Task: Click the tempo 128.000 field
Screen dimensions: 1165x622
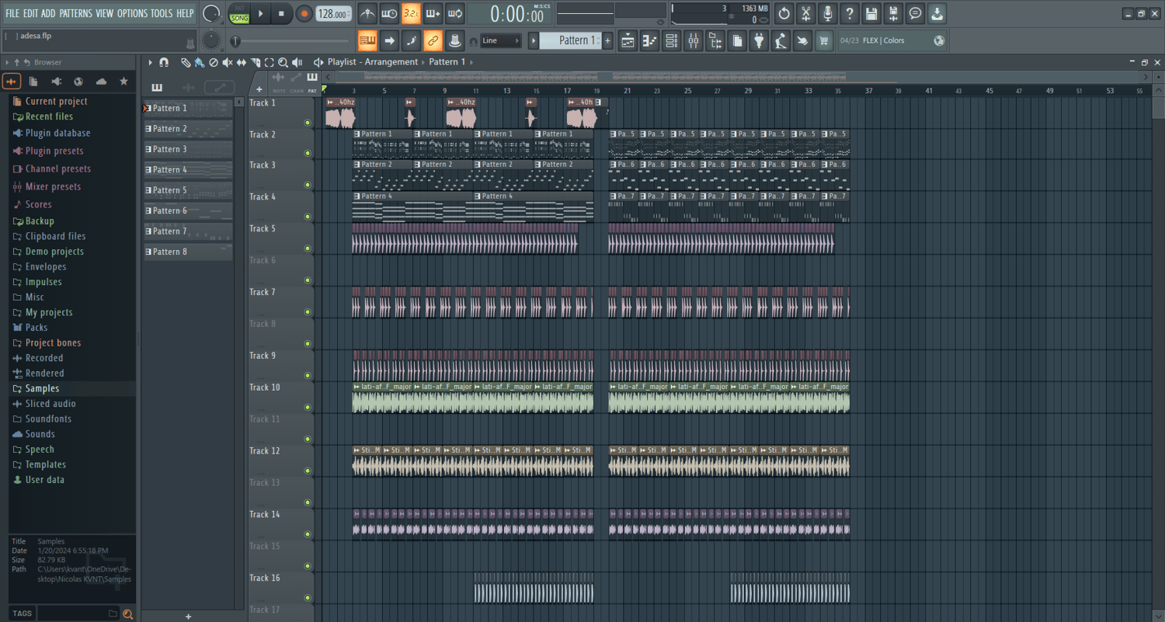Action: click(x=333, y=14)
